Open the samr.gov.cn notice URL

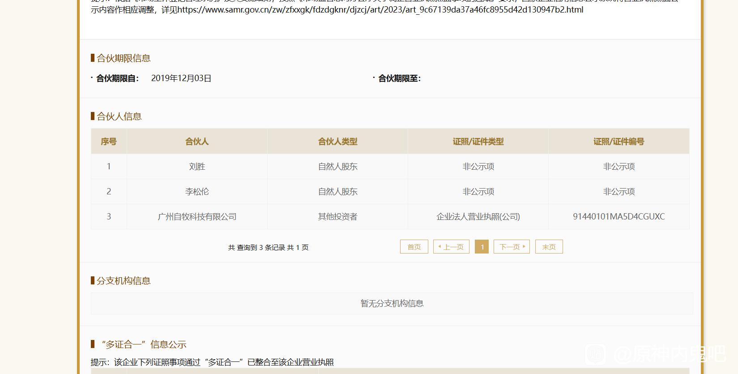pos(380,10)
